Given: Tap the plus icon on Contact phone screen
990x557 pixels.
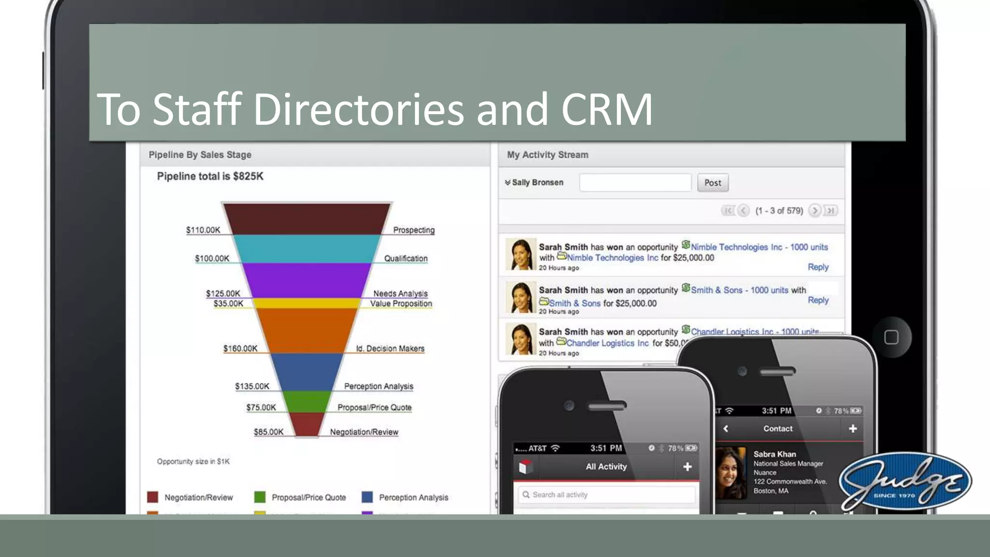Looking at the screenshot, I should click(x=853, y=428).
